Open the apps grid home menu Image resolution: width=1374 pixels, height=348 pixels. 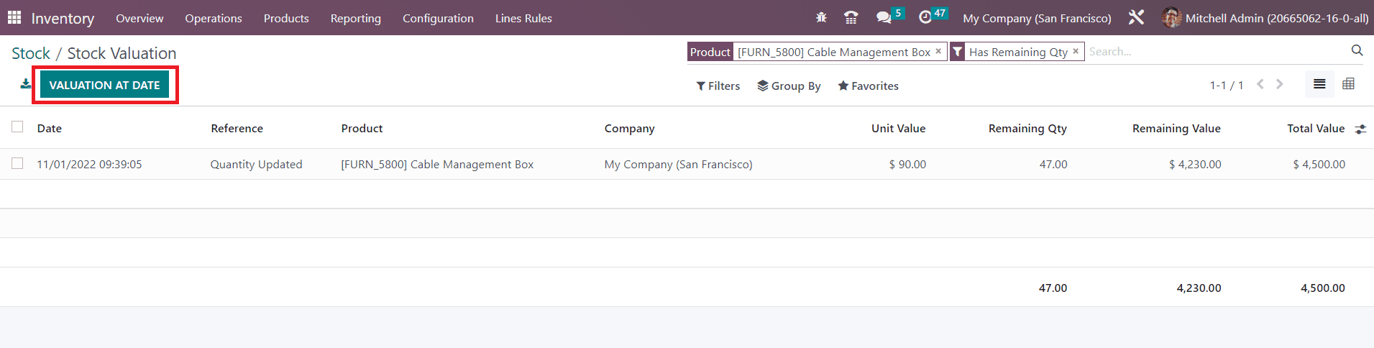click(x=14, y=18)
